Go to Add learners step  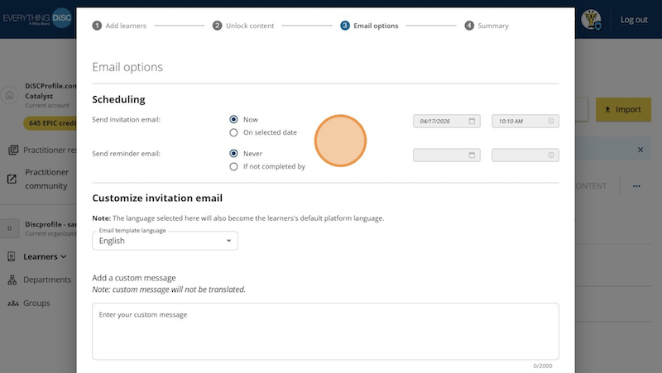(119, 26)
